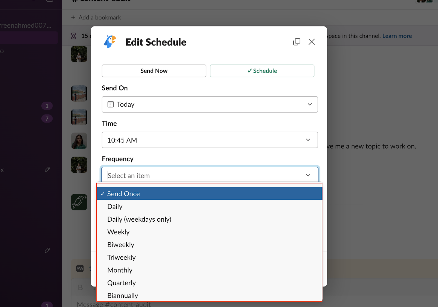Select Quarterly in the frequency options

(x=122, y=283)
